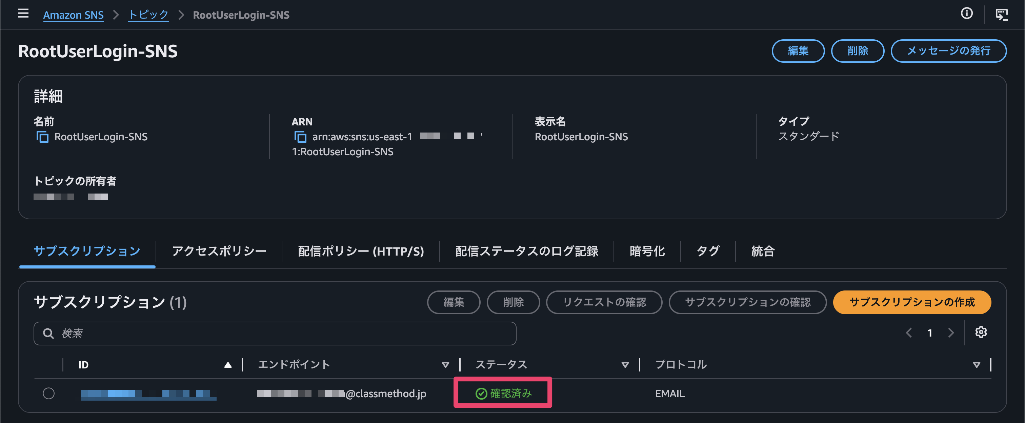Screen dimensions: 1025x423
Task: Follow トピック breadcrumb link
Action: click(x=148, y=15)
